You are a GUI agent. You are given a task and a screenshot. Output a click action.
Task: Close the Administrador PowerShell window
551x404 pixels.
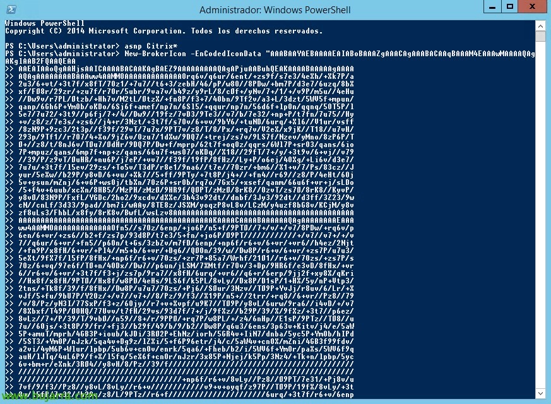pyautogui.click(x=532, y=7)
